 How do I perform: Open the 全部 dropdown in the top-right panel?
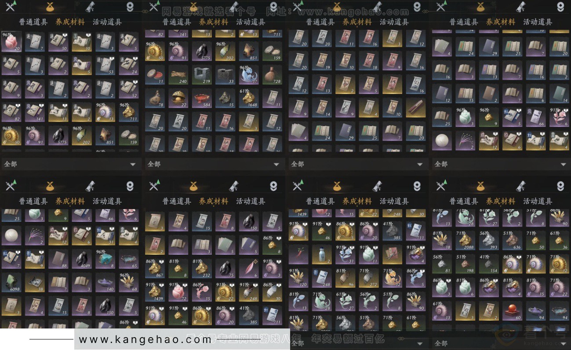click(501, 164)
